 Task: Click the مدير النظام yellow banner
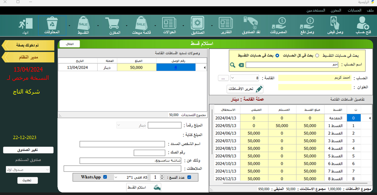(28, 57)
